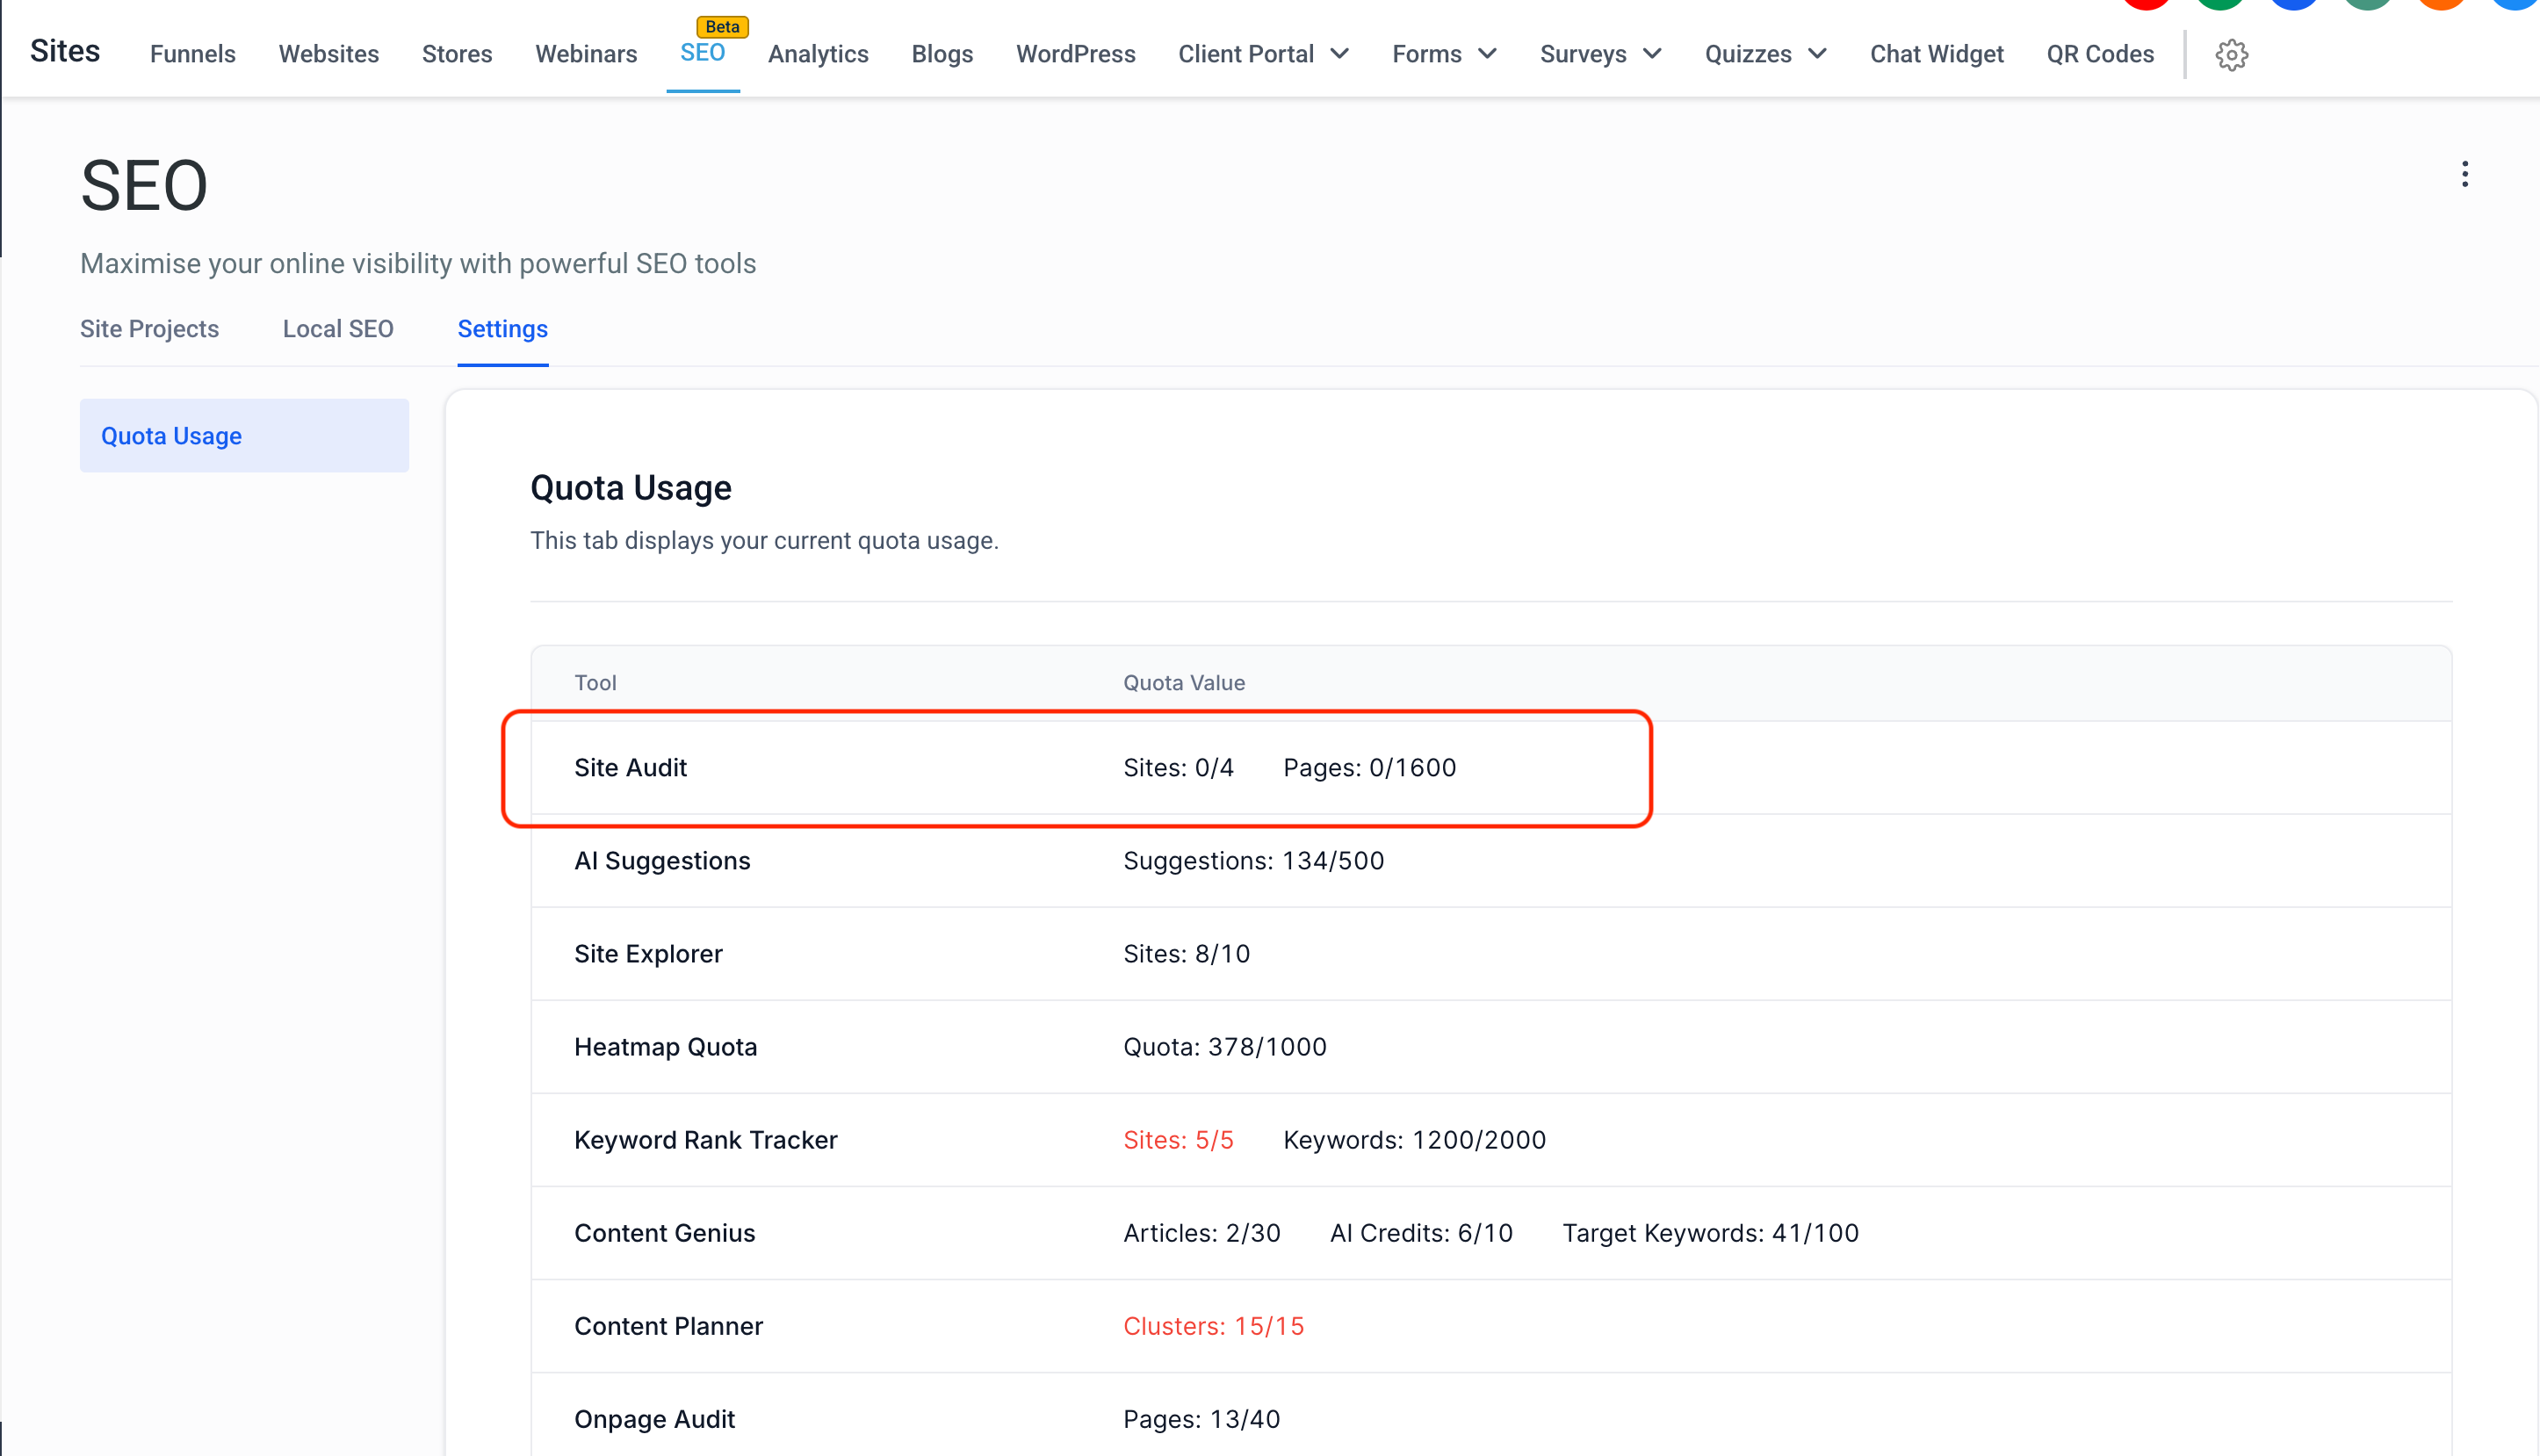The width and height of the screenshot is (2540, 1456).
Task: Open the Analytics section
Action: 817,54
